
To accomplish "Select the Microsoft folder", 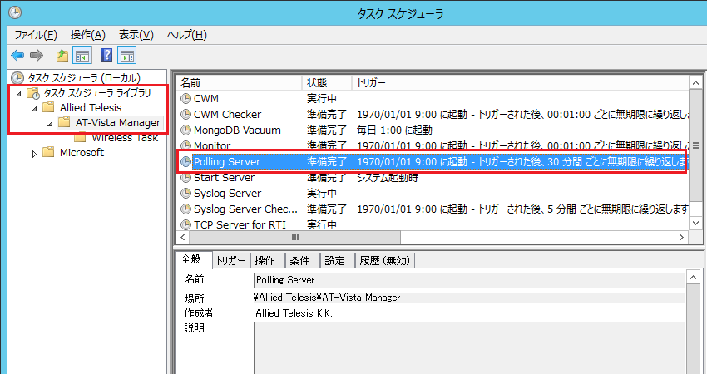I will [x=82, y=152].
